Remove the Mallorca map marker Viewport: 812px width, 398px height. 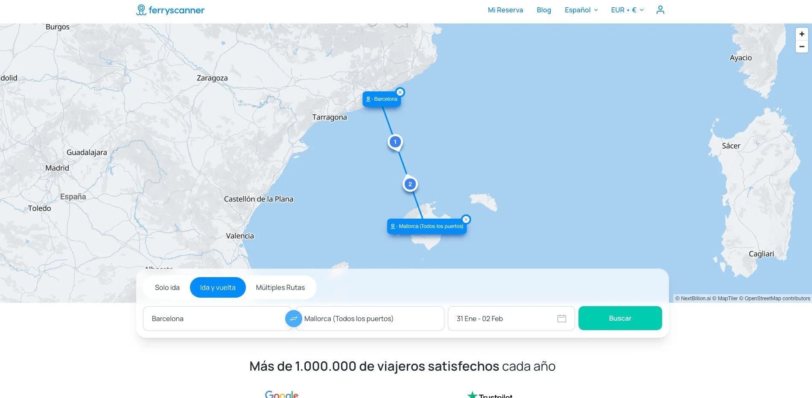coord(466,219)
